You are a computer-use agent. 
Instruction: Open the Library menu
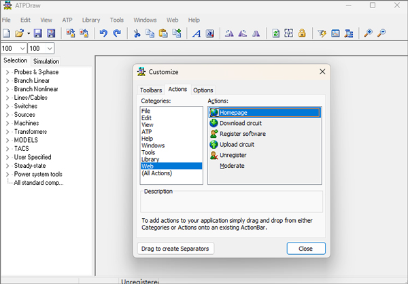90,20
